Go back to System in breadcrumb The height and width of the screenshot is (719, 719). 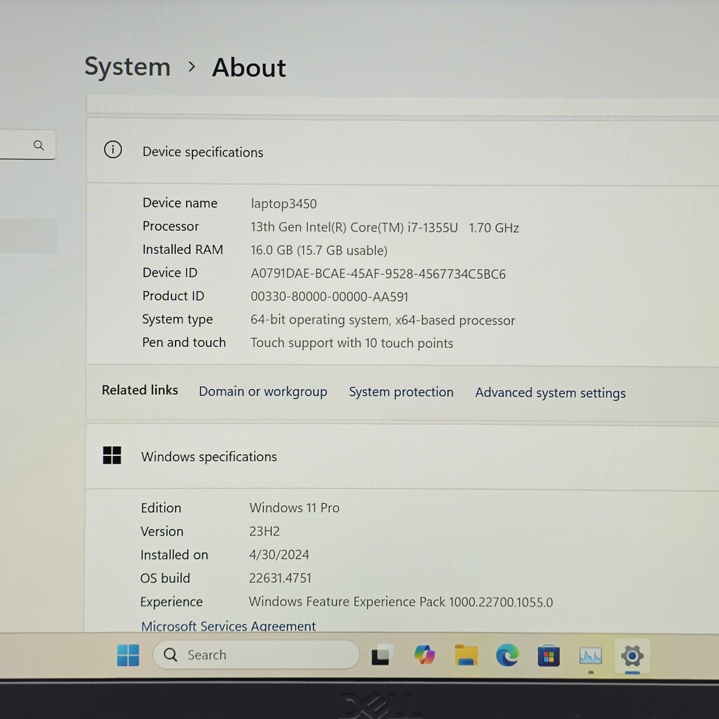(128, 67)
